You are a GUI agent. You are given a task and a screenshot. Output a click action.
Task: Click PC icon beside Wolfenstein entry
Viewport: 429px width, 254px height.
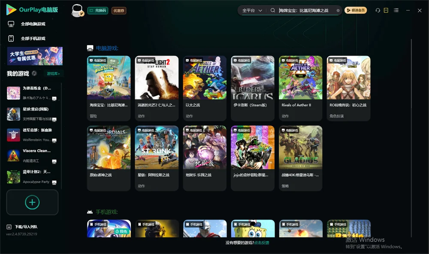pos(54,141)
